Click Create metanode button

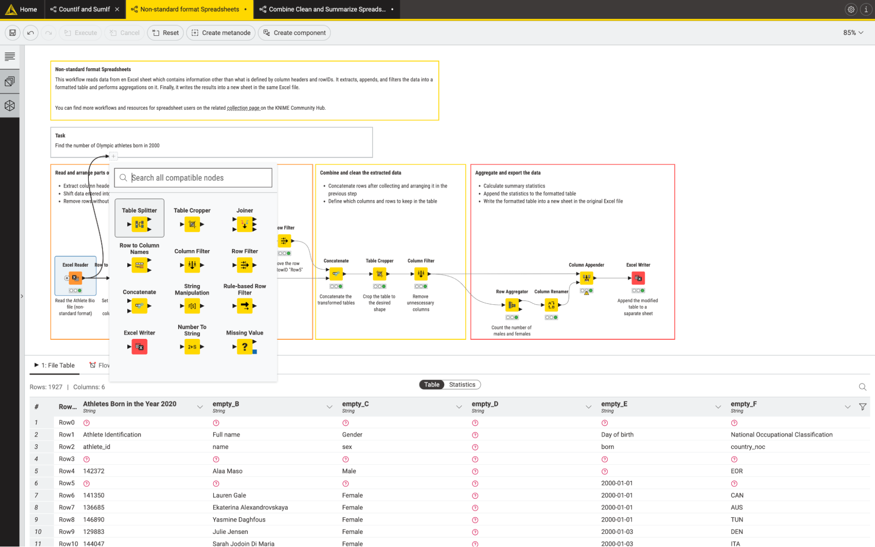pos(221,33)
